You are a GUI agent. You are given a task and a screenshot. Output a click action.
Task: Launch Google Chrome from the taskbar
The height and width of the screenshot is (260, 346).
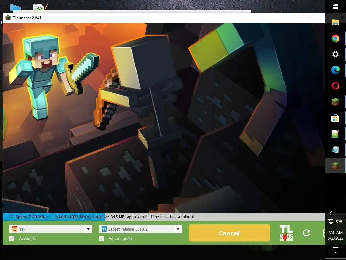tap(336, 38)
